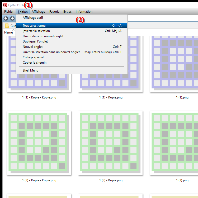Choose Collage spécial

pos(72,57)
